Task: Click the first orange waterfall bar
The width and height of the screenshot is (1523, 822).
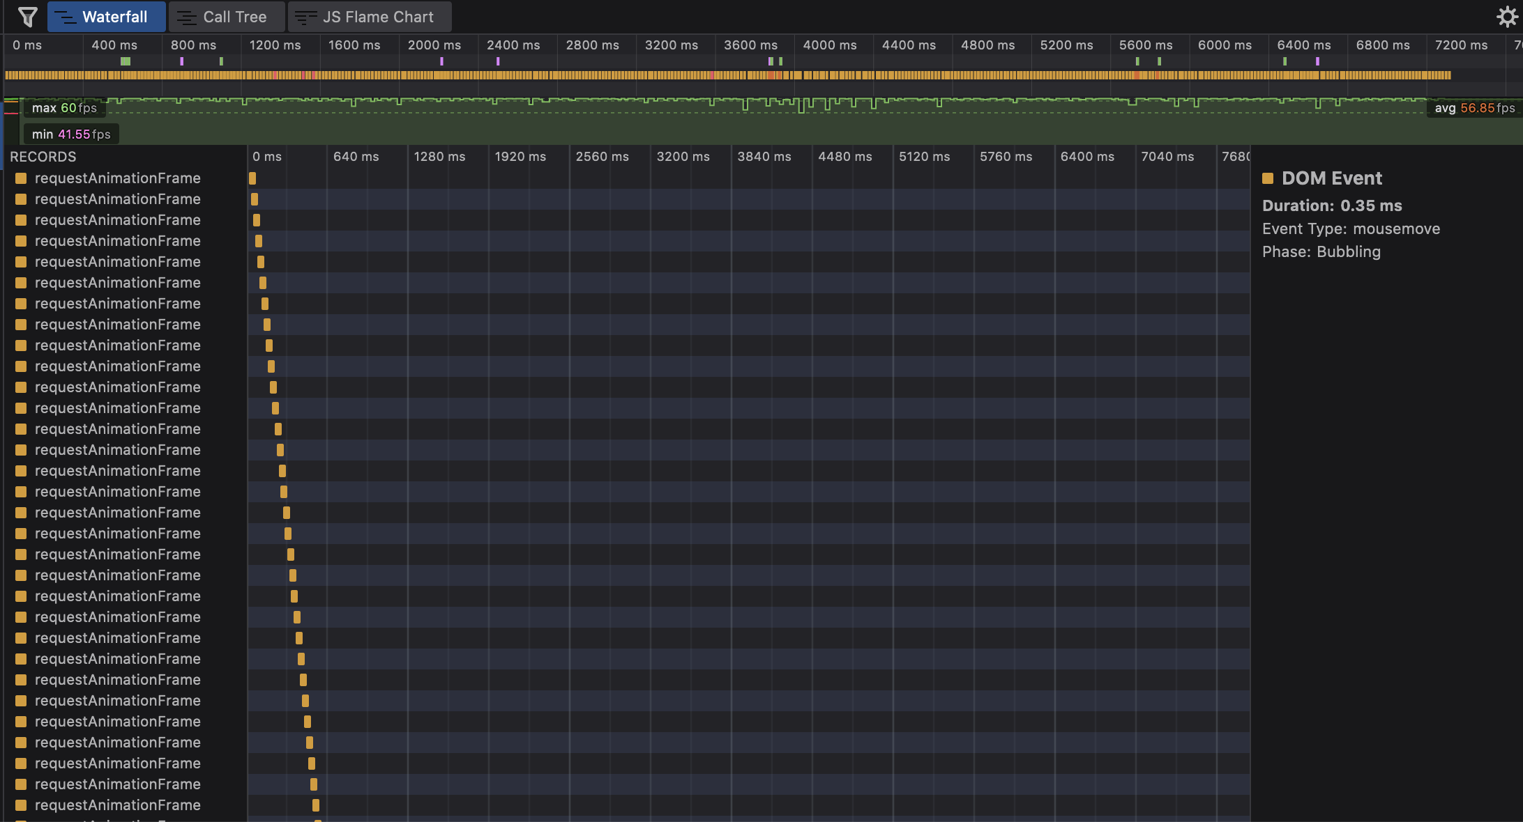Action: click(252, 178)
